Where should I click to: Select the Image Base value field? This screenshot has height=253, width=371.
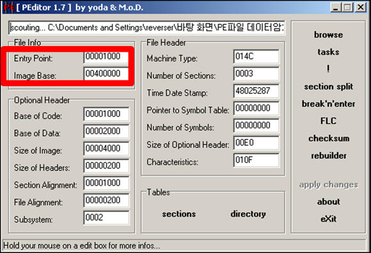106,74
